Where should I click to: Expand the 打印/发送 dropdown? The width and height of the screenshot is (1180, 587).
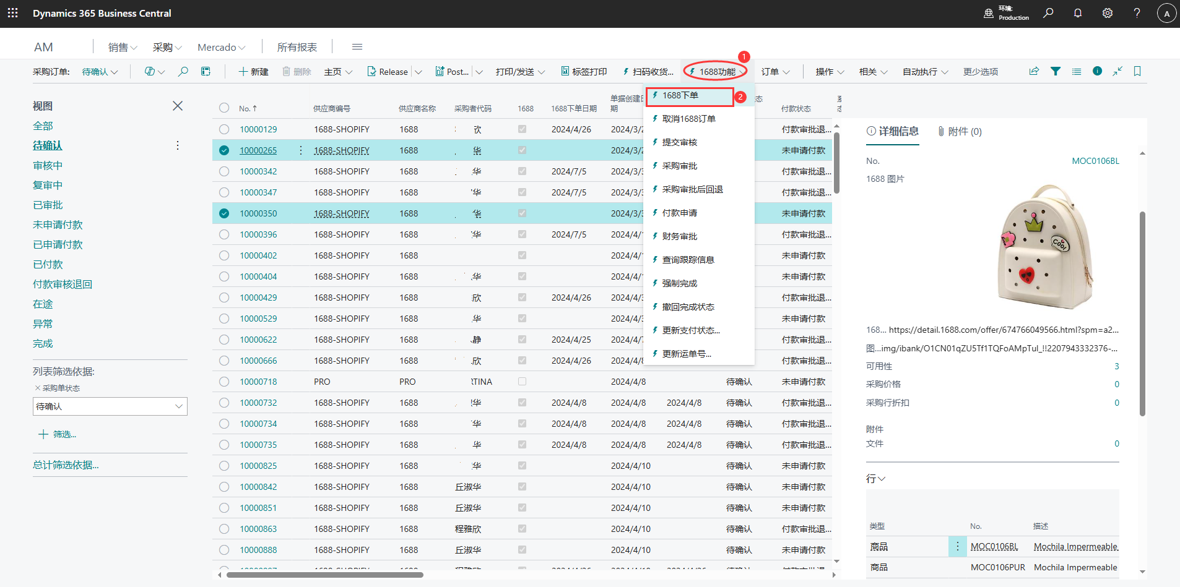(520, 72)
